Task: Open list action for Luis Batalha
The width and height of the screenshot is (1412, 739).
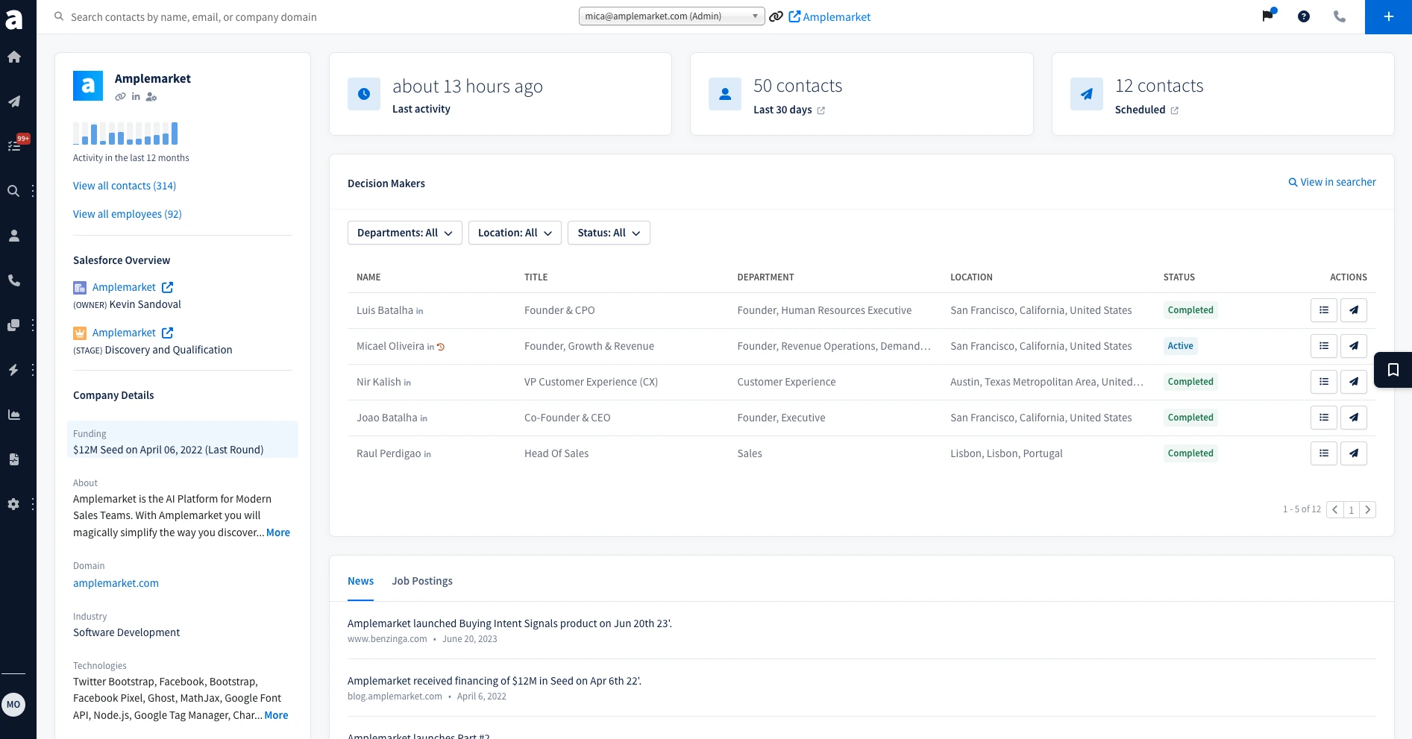Action: [x=1324, y=310]
